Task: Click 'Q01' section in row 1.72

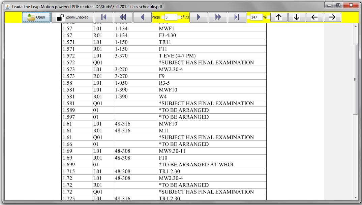Action: tap(98, 192)
